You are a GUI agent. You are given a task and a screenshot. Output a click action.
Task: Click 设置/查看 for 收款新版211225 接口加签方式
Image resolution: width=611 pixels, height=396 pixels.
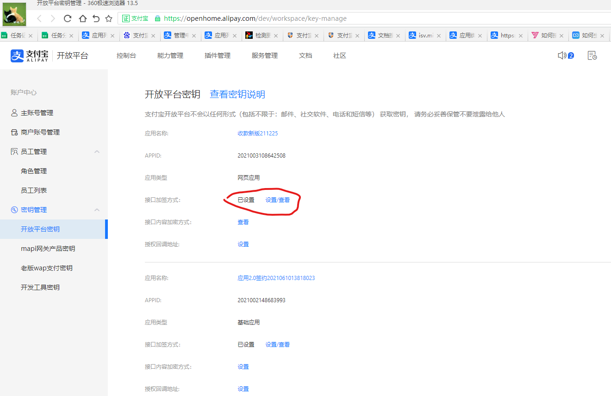pyautogui.click(x=278, y=200)
